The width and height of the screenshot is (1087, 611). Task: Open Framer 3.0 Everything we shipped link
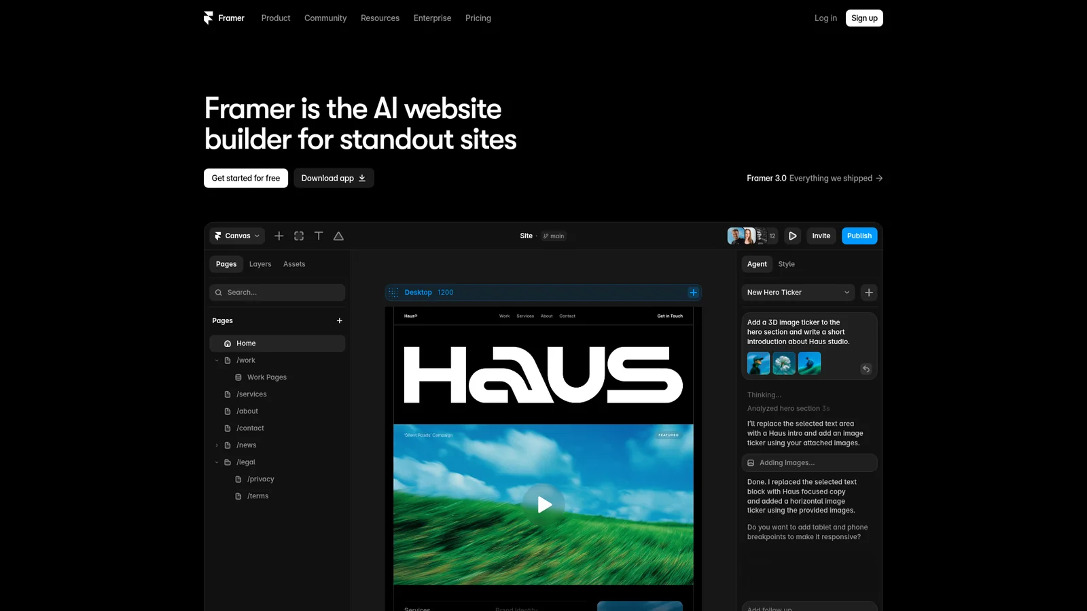click(815, 178)
